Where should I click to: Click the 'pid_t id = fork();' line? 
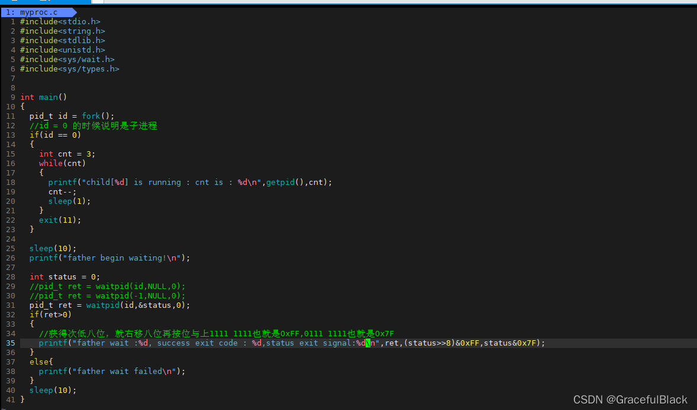[x=72, y=116]
